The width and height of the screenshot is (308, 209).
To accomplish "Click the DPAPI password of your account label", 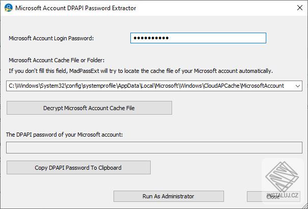I will (65, 135).
